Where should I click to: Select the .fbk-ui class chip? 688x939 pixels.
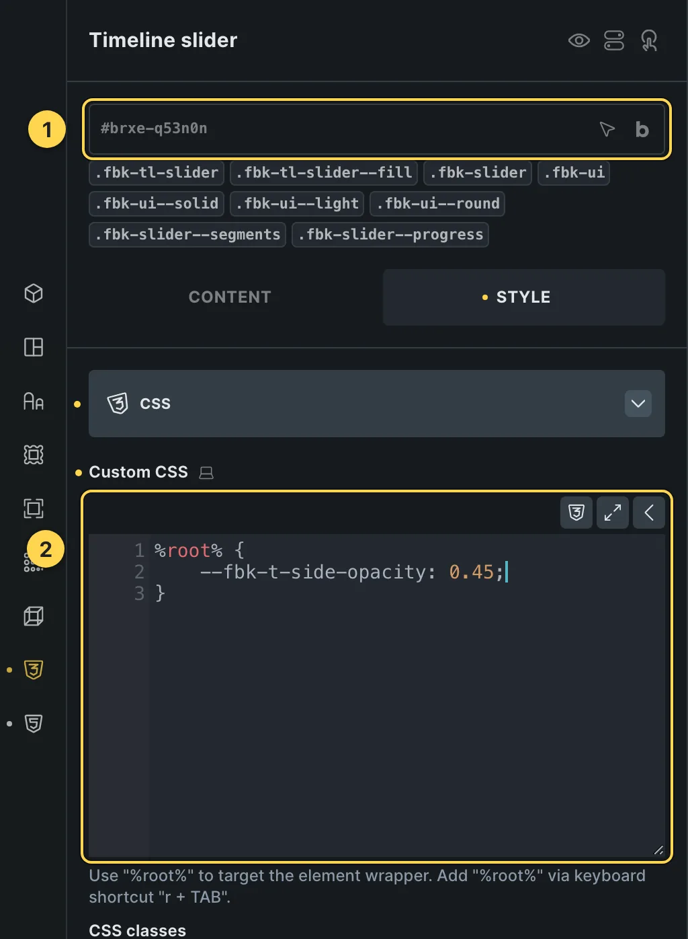pyautogui.click(x=574, y=173)
